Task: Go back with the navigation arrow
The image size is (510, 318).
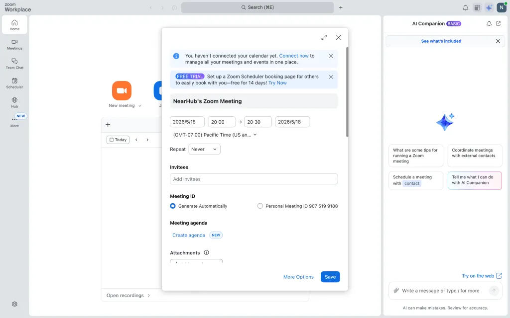Action: tap(150, 7)
